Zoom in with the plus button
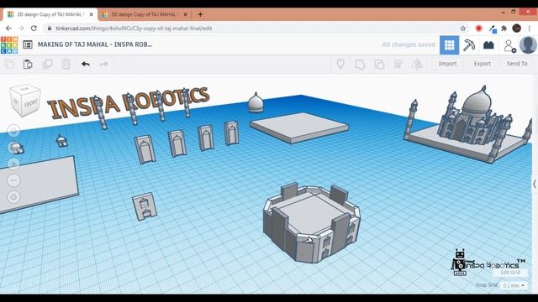This screenshot has height=302, width=538. [14, 164]
